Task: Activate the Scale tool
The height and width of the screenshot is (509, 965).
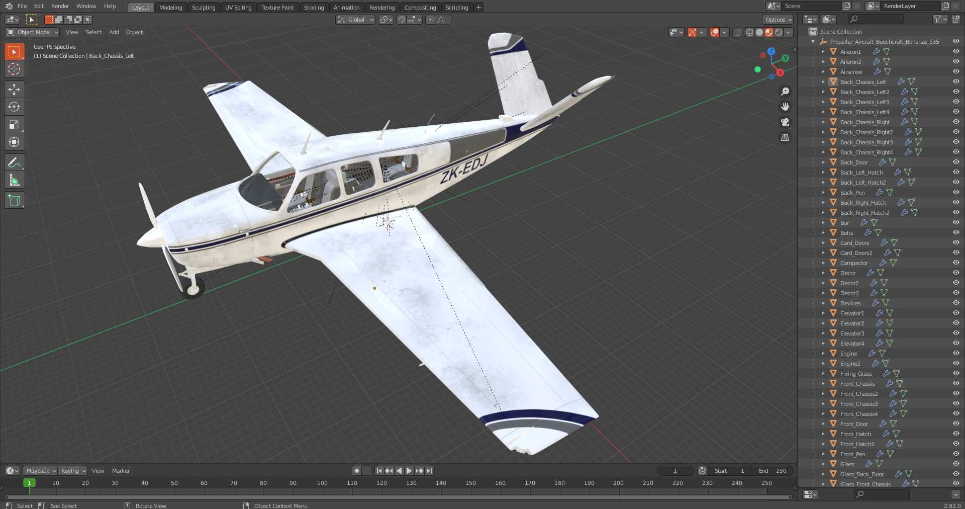Action: pos(14,124)
